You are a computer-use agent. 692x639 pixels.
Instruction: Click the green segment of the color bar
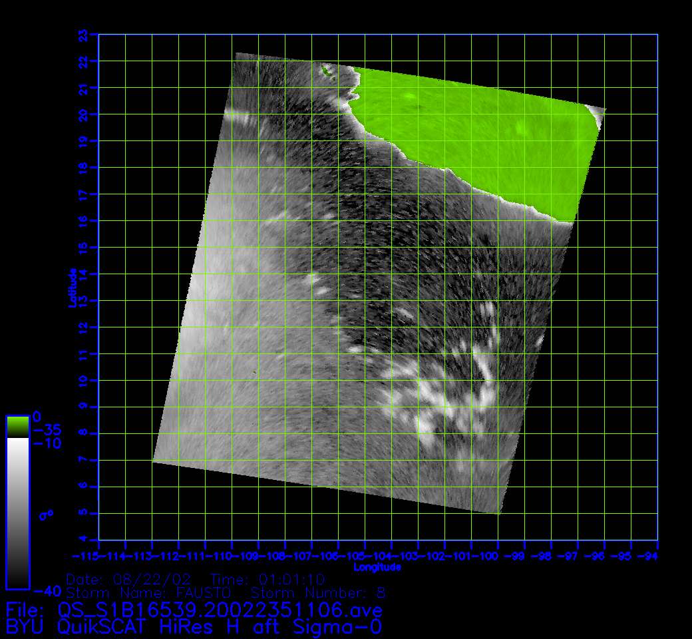(x=17, y=426)
